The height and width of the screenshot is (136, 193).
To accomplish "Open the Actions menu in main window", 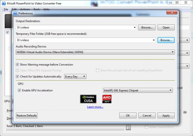I will point(25,9).
